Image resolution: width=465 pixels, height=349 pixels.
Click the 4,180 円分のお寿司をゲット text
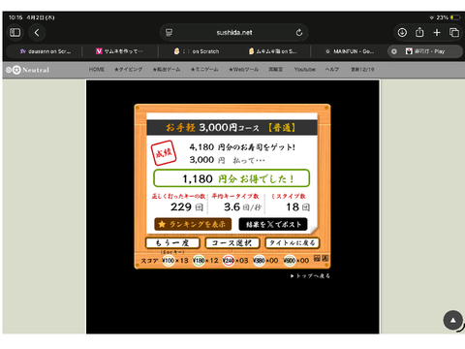click(x=242, y=147)
